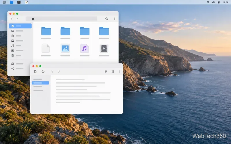Open the Terminal icon in top panel
Viewport: 231px width, 144px height.
tap(19, 2)
